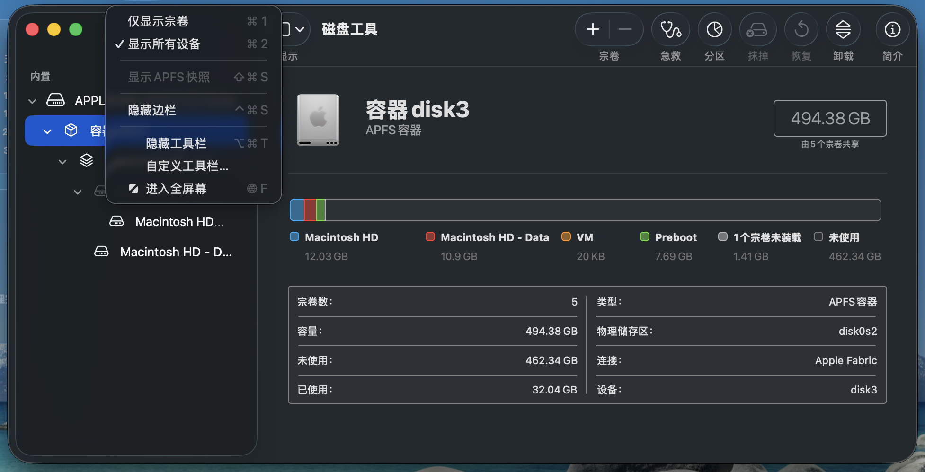Screen dimensions: 925x472
Task: Choose 隐藏边栏 from the menu
Action: 152,110
